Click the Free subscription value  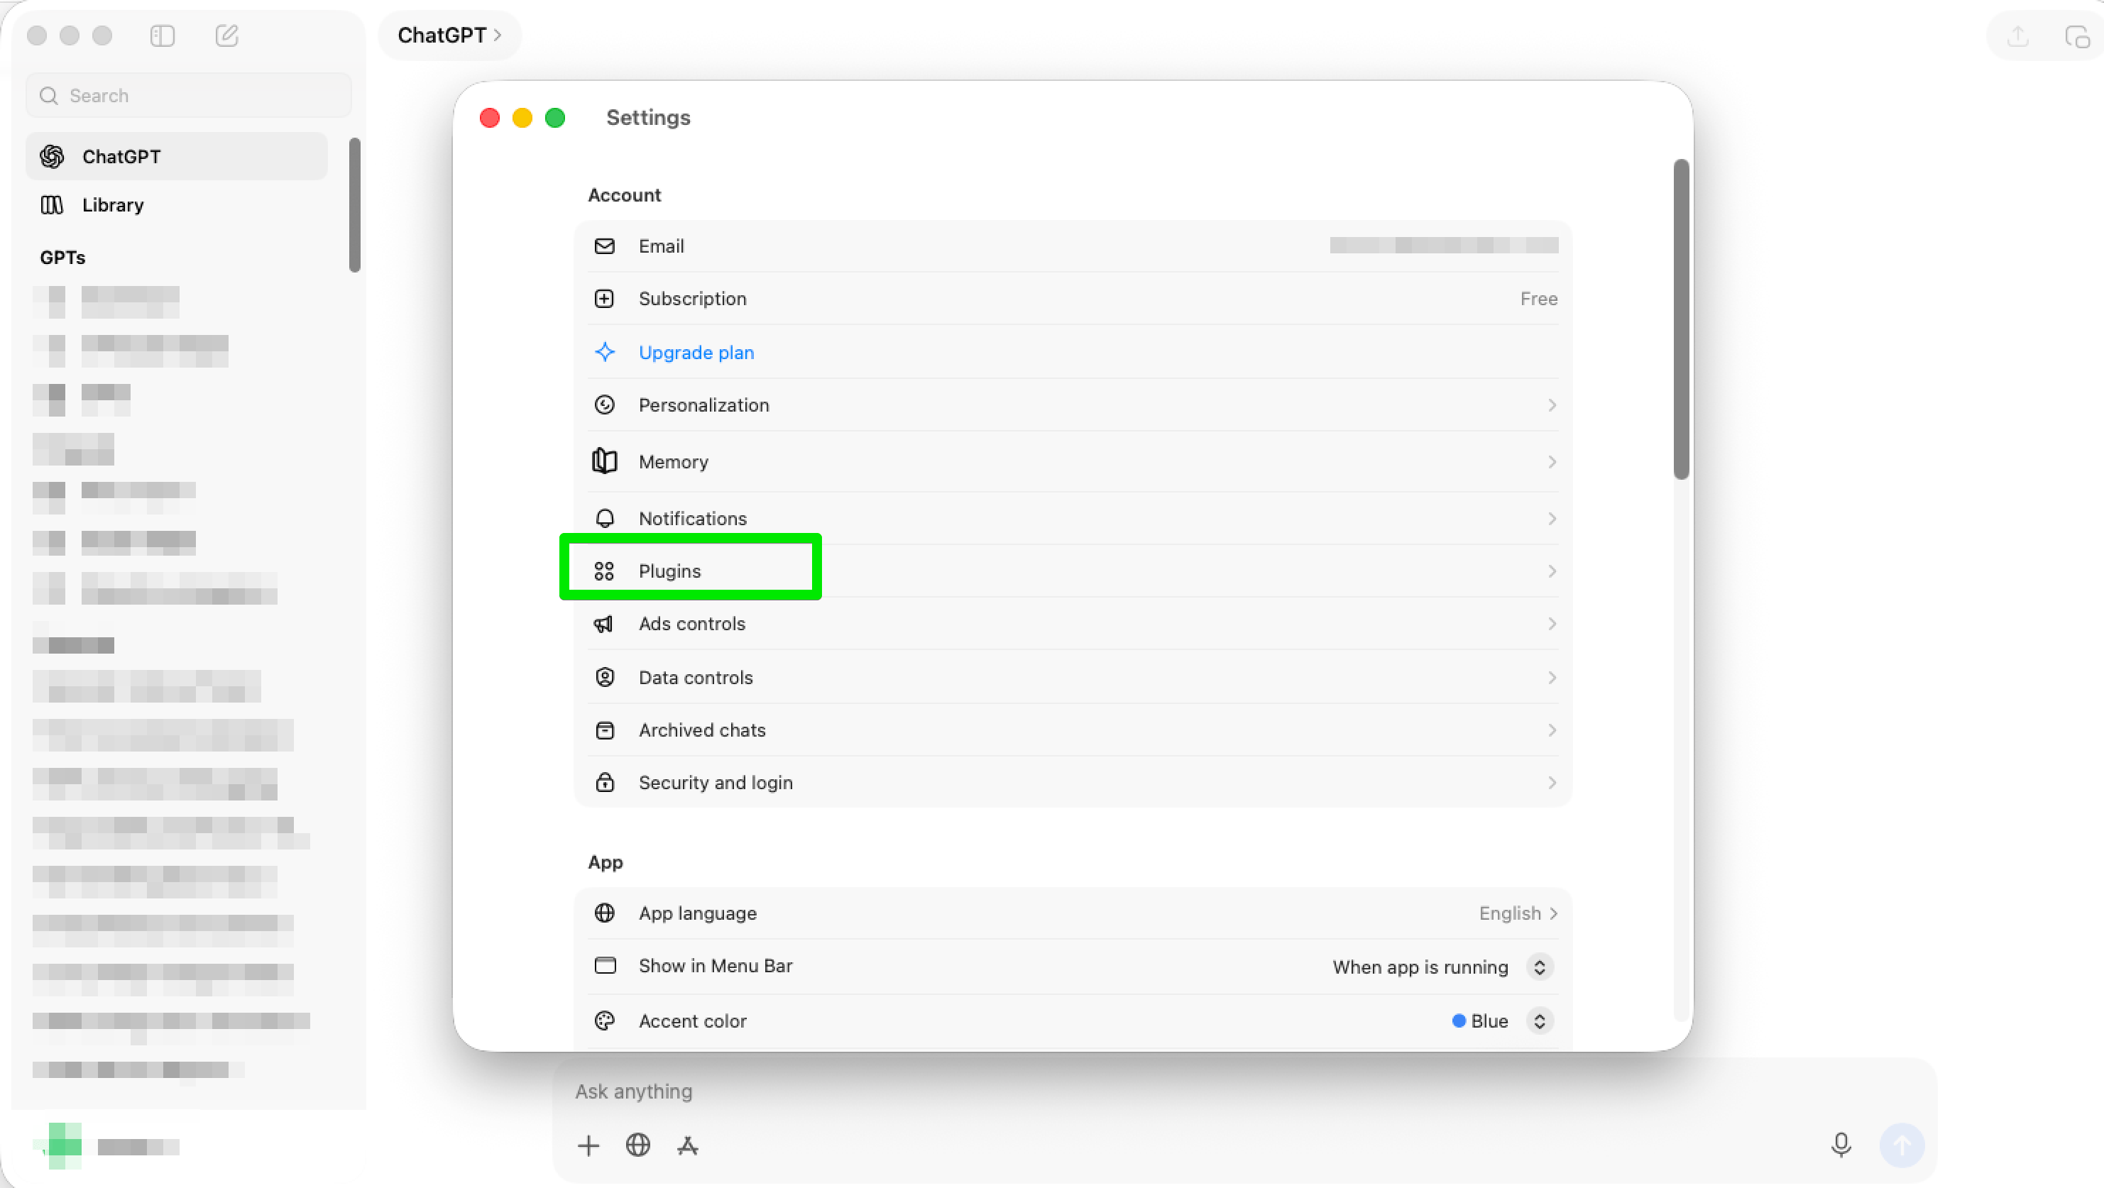click(x=1539, y=298)
